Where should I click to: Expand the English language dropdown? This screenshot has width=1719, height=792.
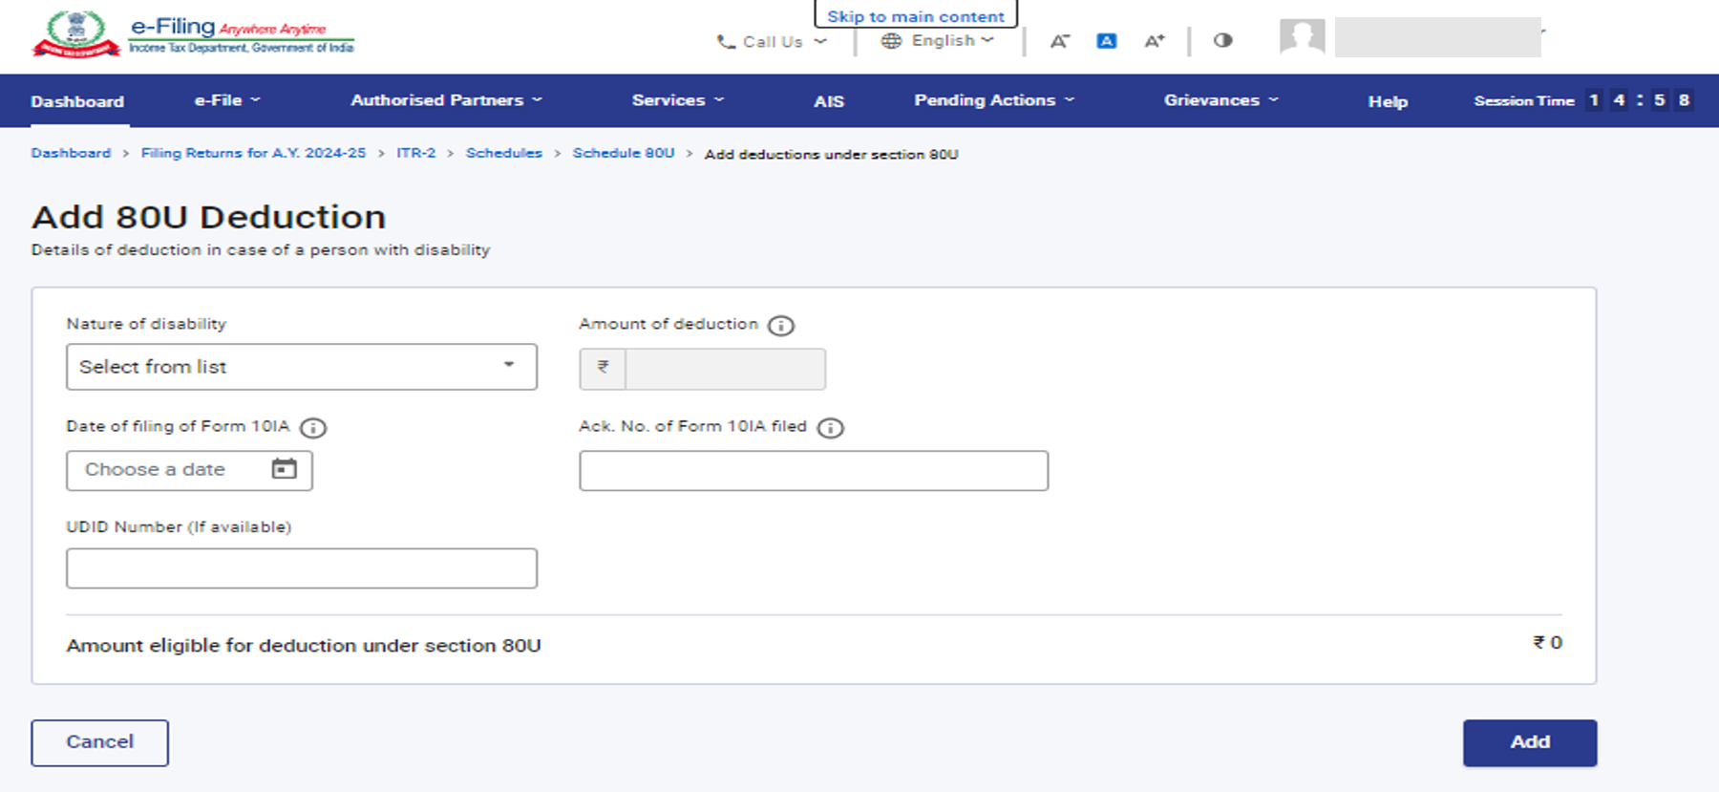click(x=937, y=40)
